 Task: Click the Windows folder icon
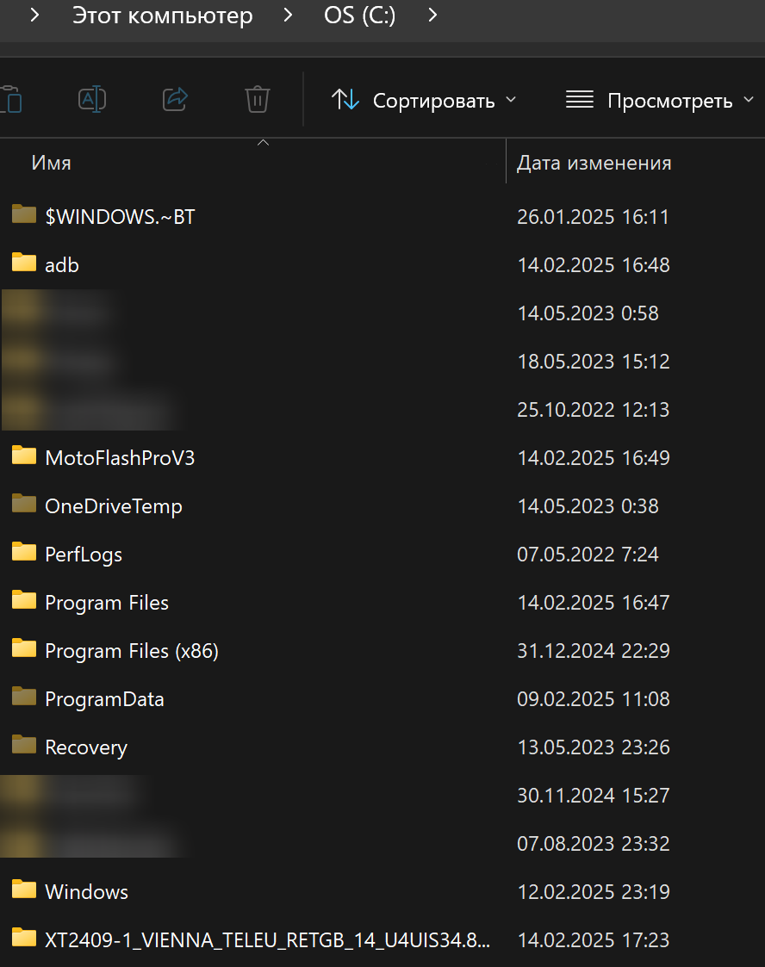click(24, 890)
